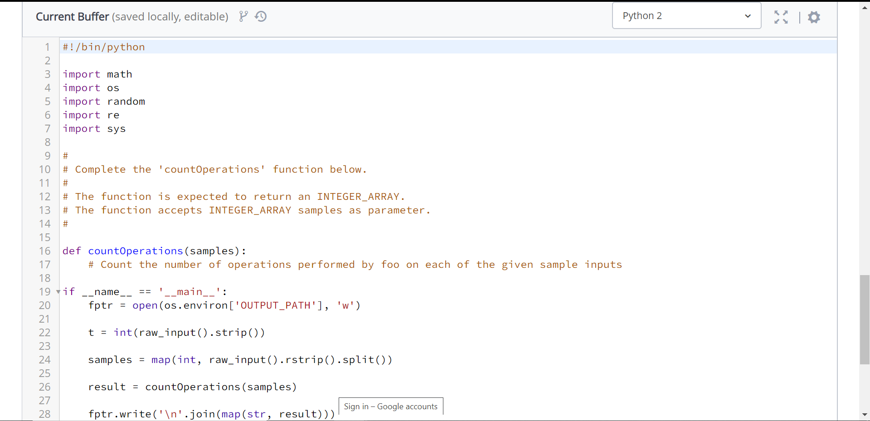Click the comment "Complete the 'countOperations' function below."
Viewport: 870px width, 421px height.
point(215,169)
